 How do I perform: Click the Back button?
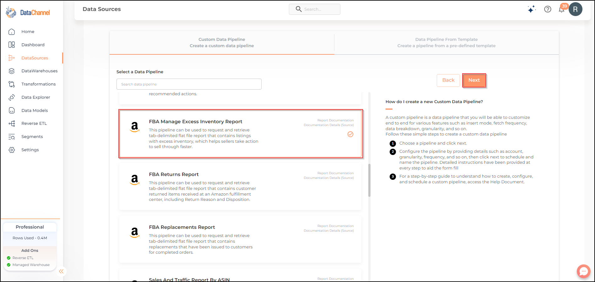[x=448, y=80]
